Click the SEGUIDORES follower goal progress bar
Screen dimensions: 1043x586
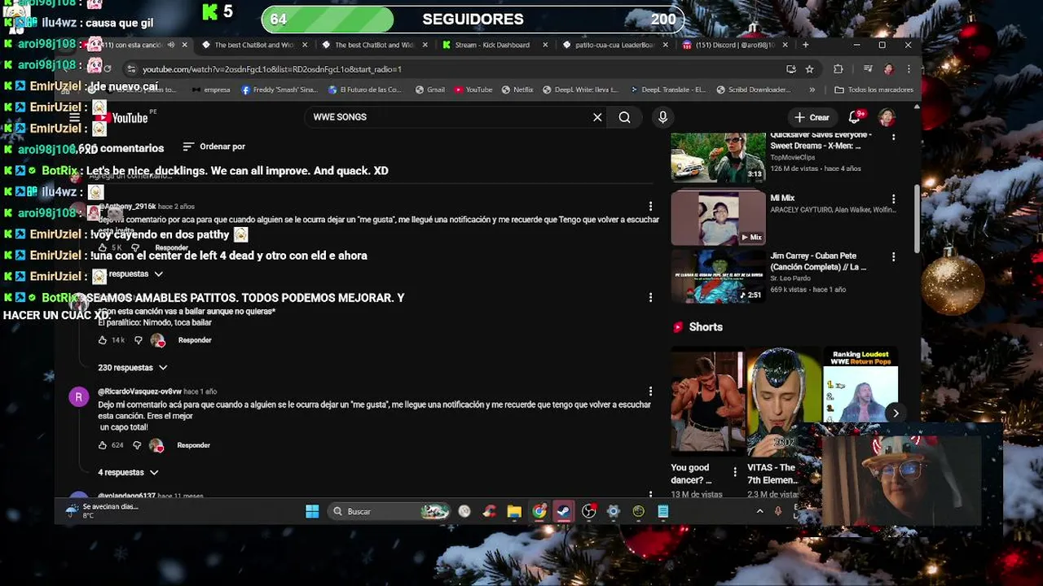click(473, 19)
